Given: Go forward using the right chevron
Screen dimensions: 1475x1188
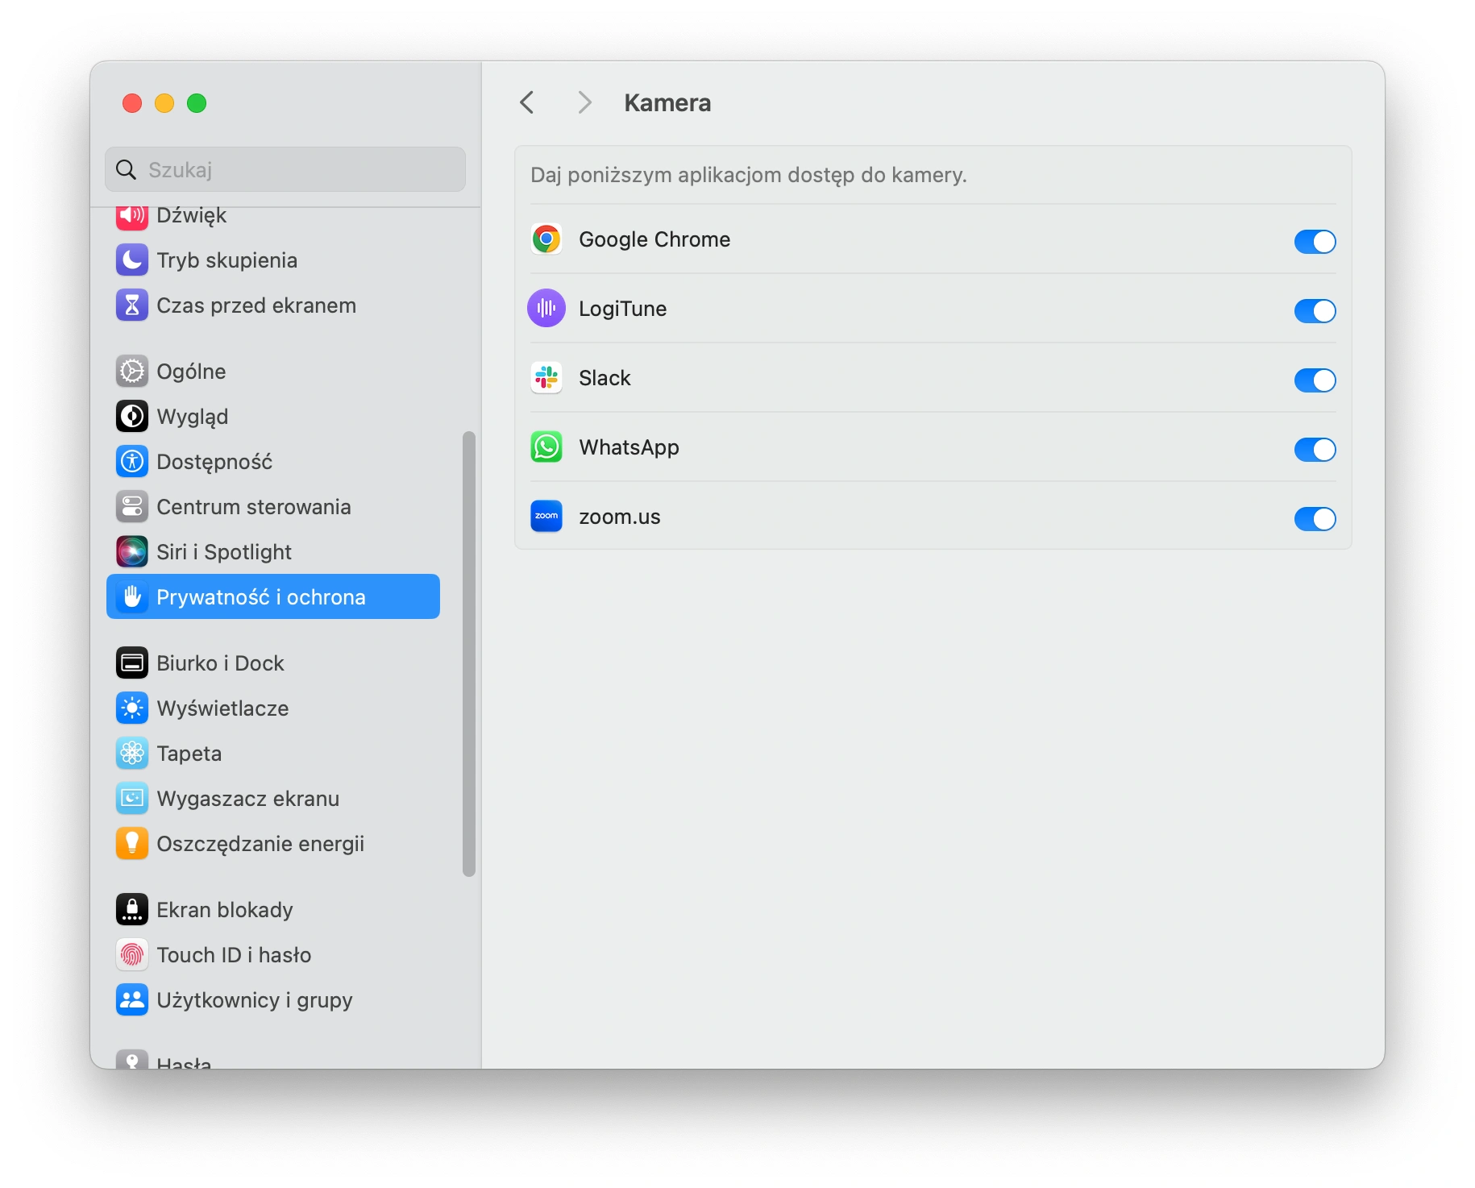Looking at the screenshot, I should (x=585, y=102).
